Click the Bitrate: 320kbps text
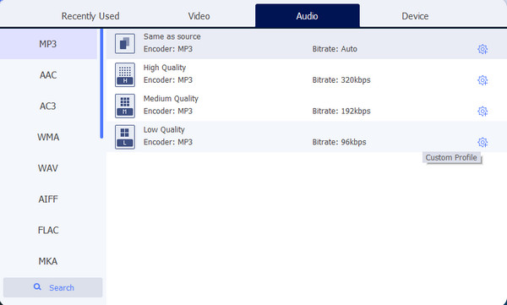 pos(341,80)
